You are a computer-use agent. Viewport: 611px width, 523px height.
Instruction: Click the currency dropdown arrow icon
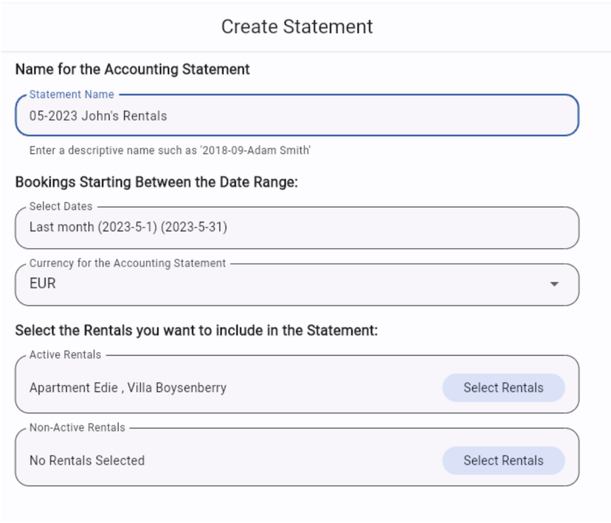[x=554, y=284]
